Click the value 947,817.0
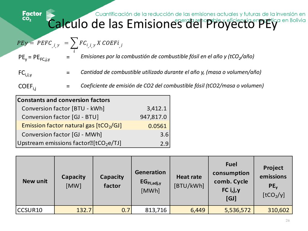The height and width of the screenshot is (231, 308). click(x=153, y=117)
